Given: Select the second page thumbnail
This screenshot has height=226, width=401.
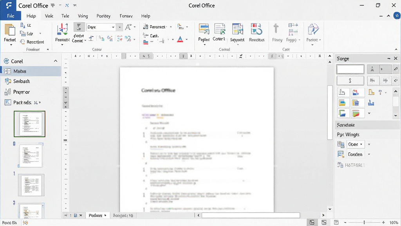Looking at the screenshot, I should coord(31,155).
